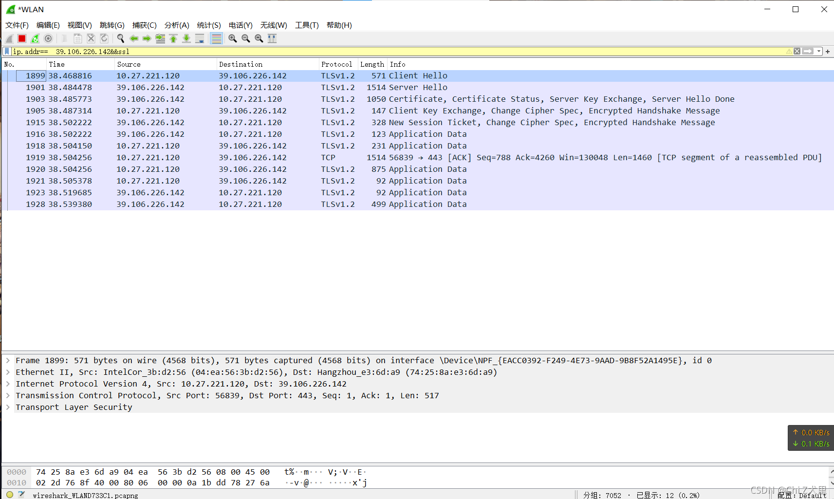Open the 帮助(H) menu
This screenshot has height=499, width=834.
pos(339,25)
